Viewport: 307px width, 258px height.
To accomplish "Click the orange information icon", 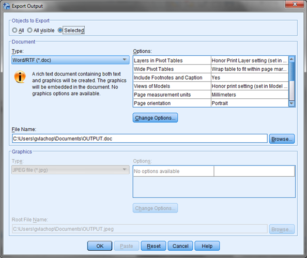I will [20, 77].
